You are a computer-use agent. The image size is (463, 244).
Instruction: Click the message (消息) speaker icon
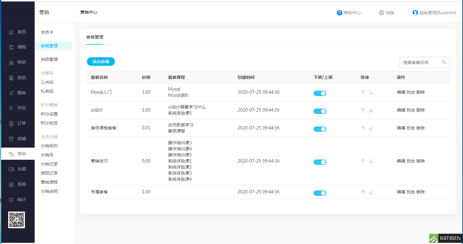(382, 13)
